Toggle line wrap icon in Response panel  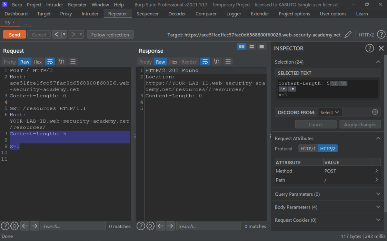pyautogui.click(x=205, y=62)
